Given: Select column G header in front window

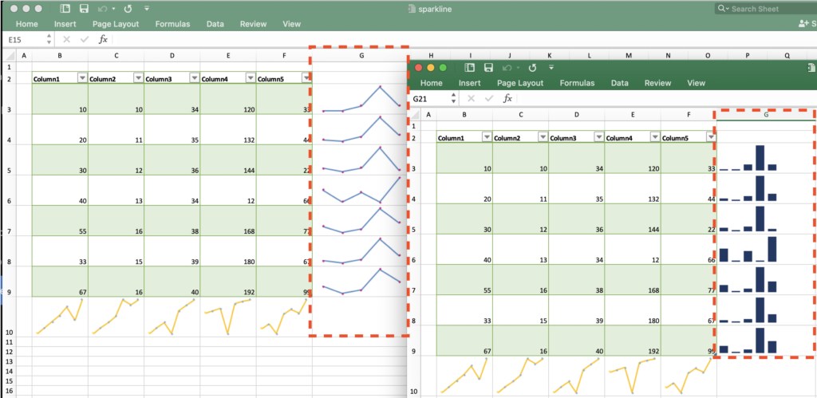Looking at the screenshot, I should pos(765,115).
